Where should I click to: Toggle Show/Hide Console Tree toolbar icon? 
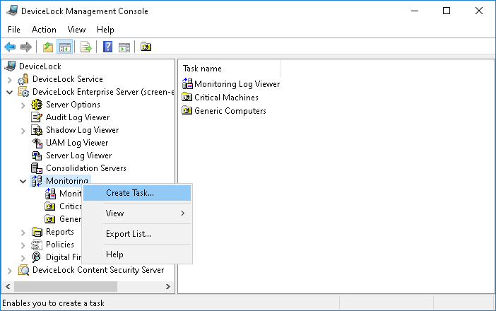pos(64,47)
